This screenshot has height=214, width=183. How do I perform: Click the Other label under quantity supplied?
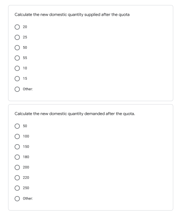click(28, 89)
